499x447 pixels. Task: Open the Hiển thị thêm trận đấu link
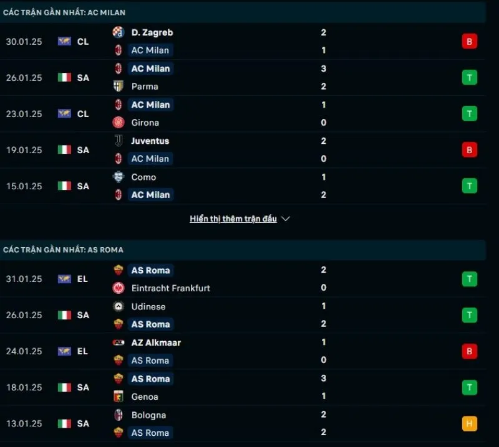[x=233, y=219]
